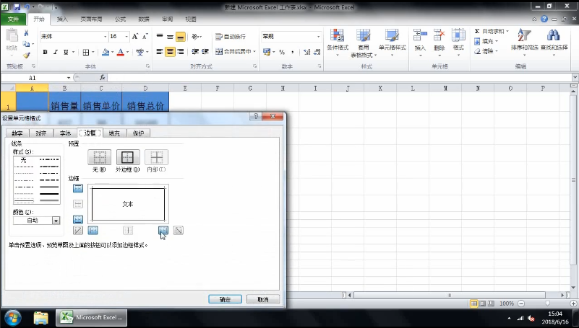This screenshot has height=328, width=579.
Task: Switch to the 填充 tab in dialog
Action: [114, 133]
